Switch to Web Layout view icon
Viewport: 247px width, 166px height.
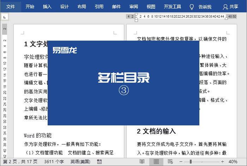[x=170, y=162]
